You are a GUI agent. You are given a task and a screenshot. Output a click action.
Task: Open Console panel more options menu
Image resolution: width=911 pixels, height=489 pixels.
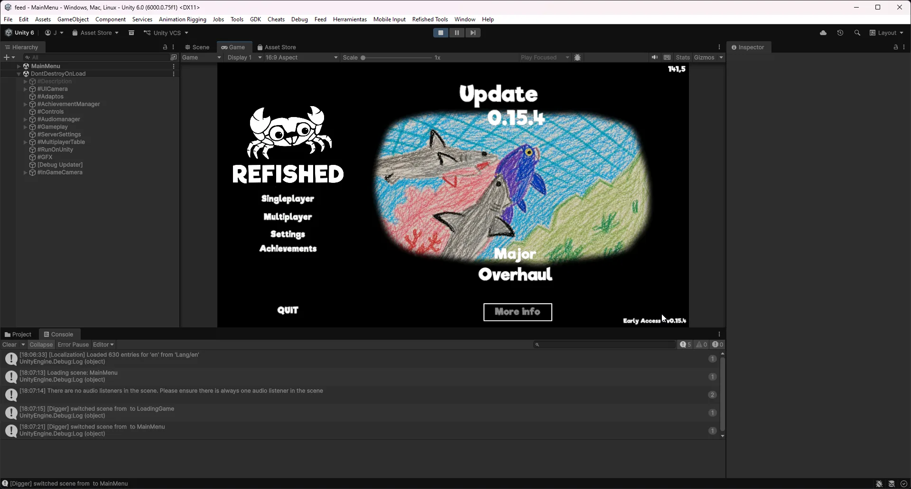(x=719, y=335)
